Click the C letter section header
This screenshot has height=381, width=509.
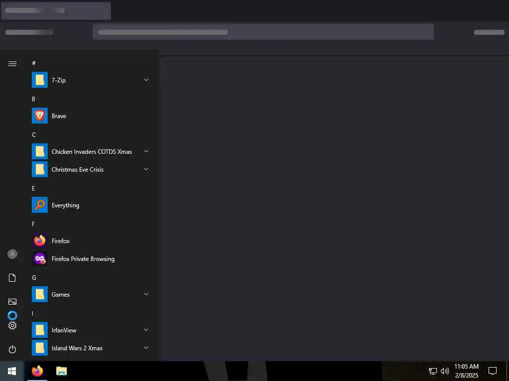click(34, 135)
